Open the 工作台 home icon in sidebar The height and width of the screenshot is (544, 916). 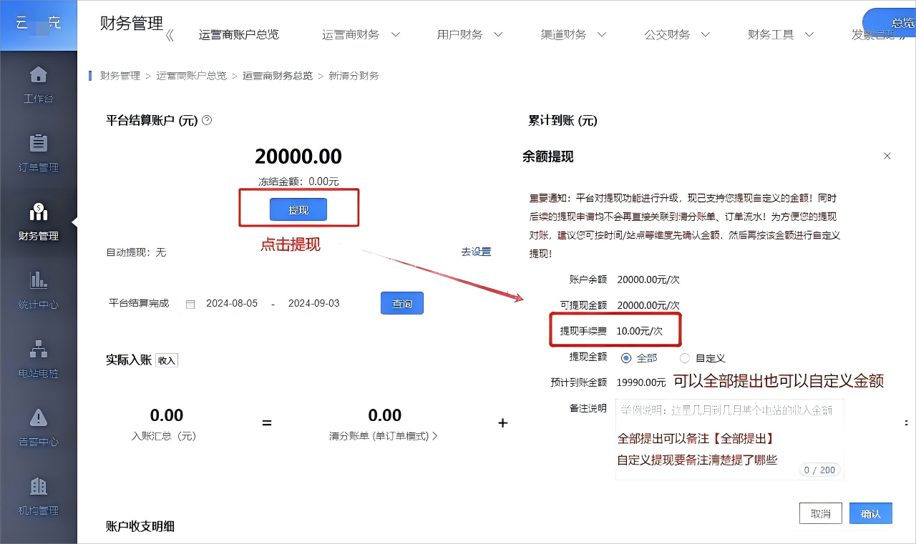pos(38,74)
